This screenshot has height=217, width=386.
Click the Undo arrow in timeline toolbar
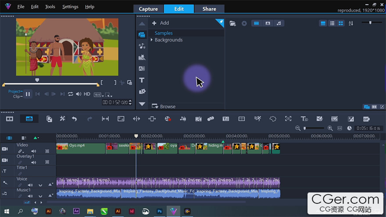click(74, 119)
